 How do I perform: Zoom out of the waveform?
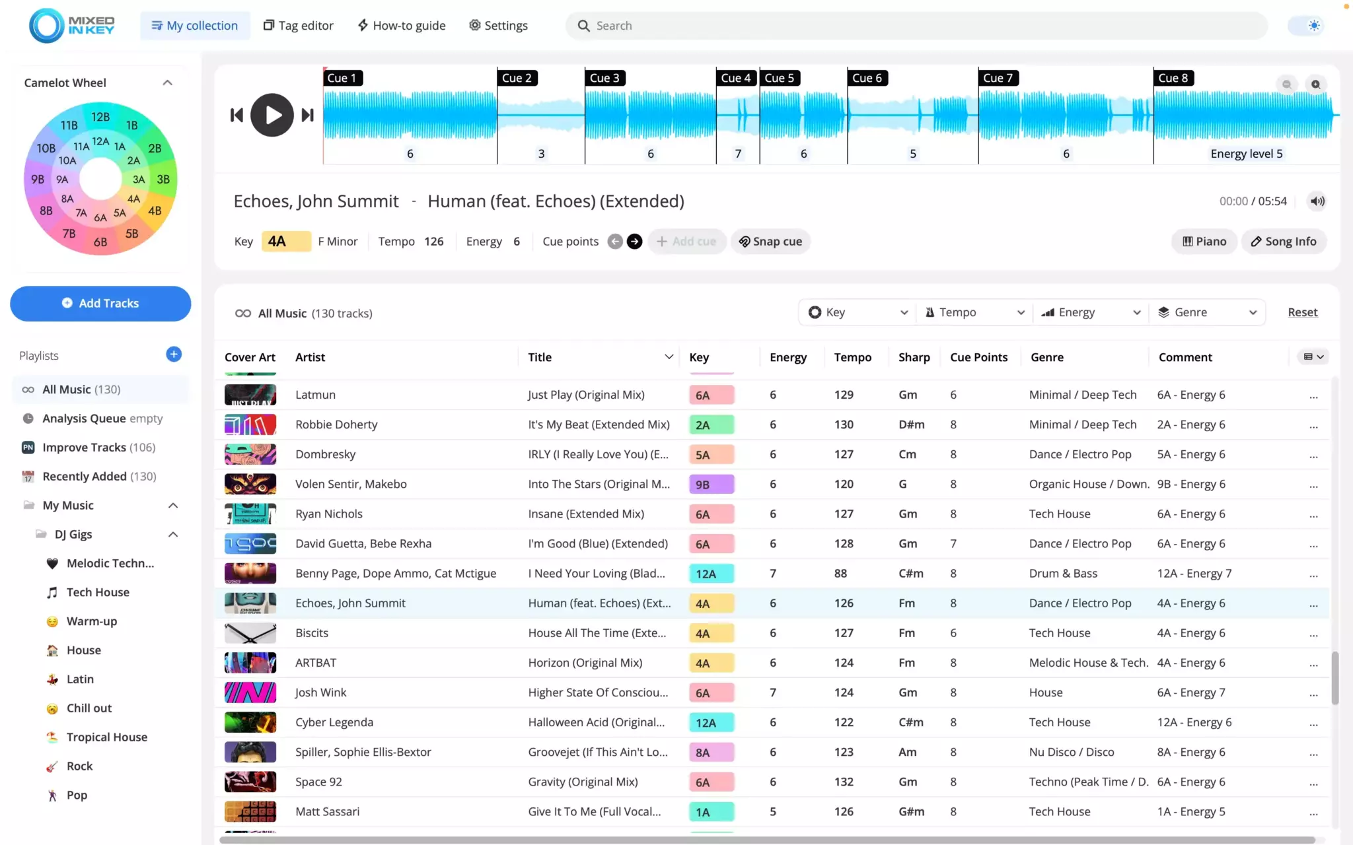point(1286,84)
